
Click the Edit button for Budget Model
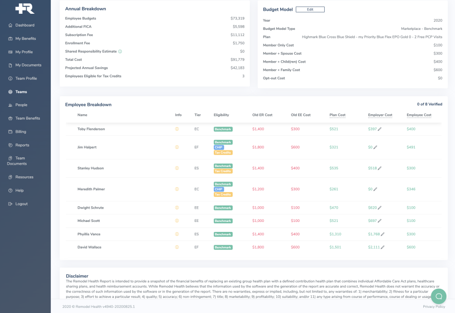310,9
